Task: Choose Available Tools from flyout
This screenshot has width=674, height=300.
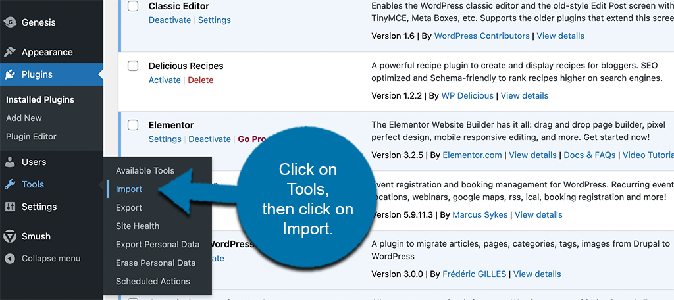Action: [x=145, y=170]
